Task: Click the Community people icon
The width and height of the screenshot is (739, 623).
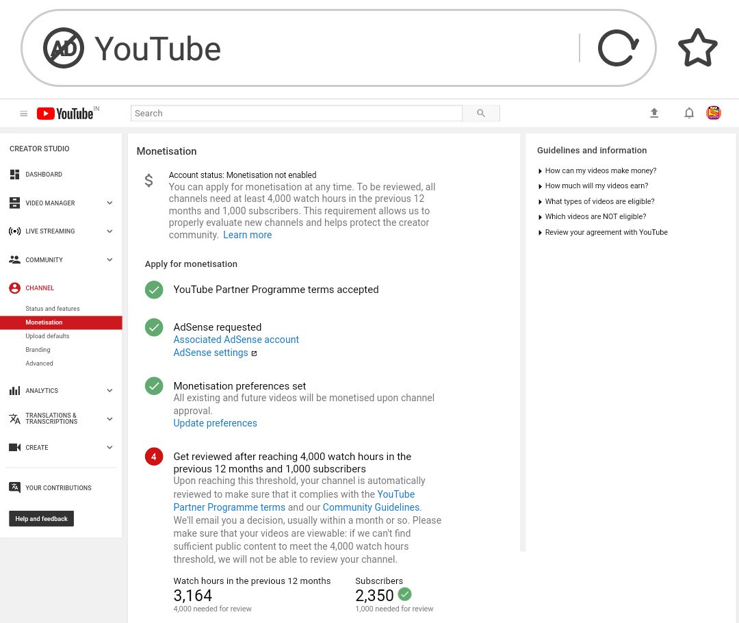Action: [14, 259]
